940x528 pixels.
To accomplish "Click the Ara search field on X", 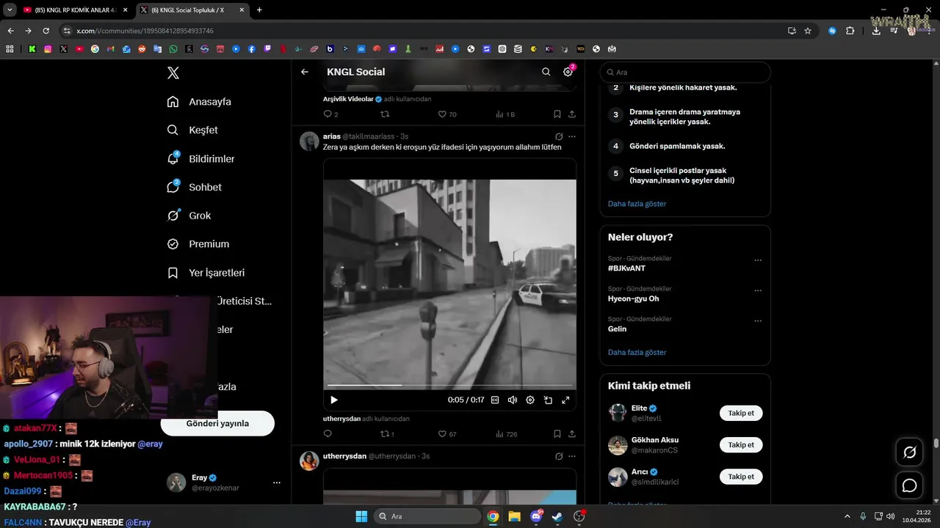I will [x=685, y=73].
